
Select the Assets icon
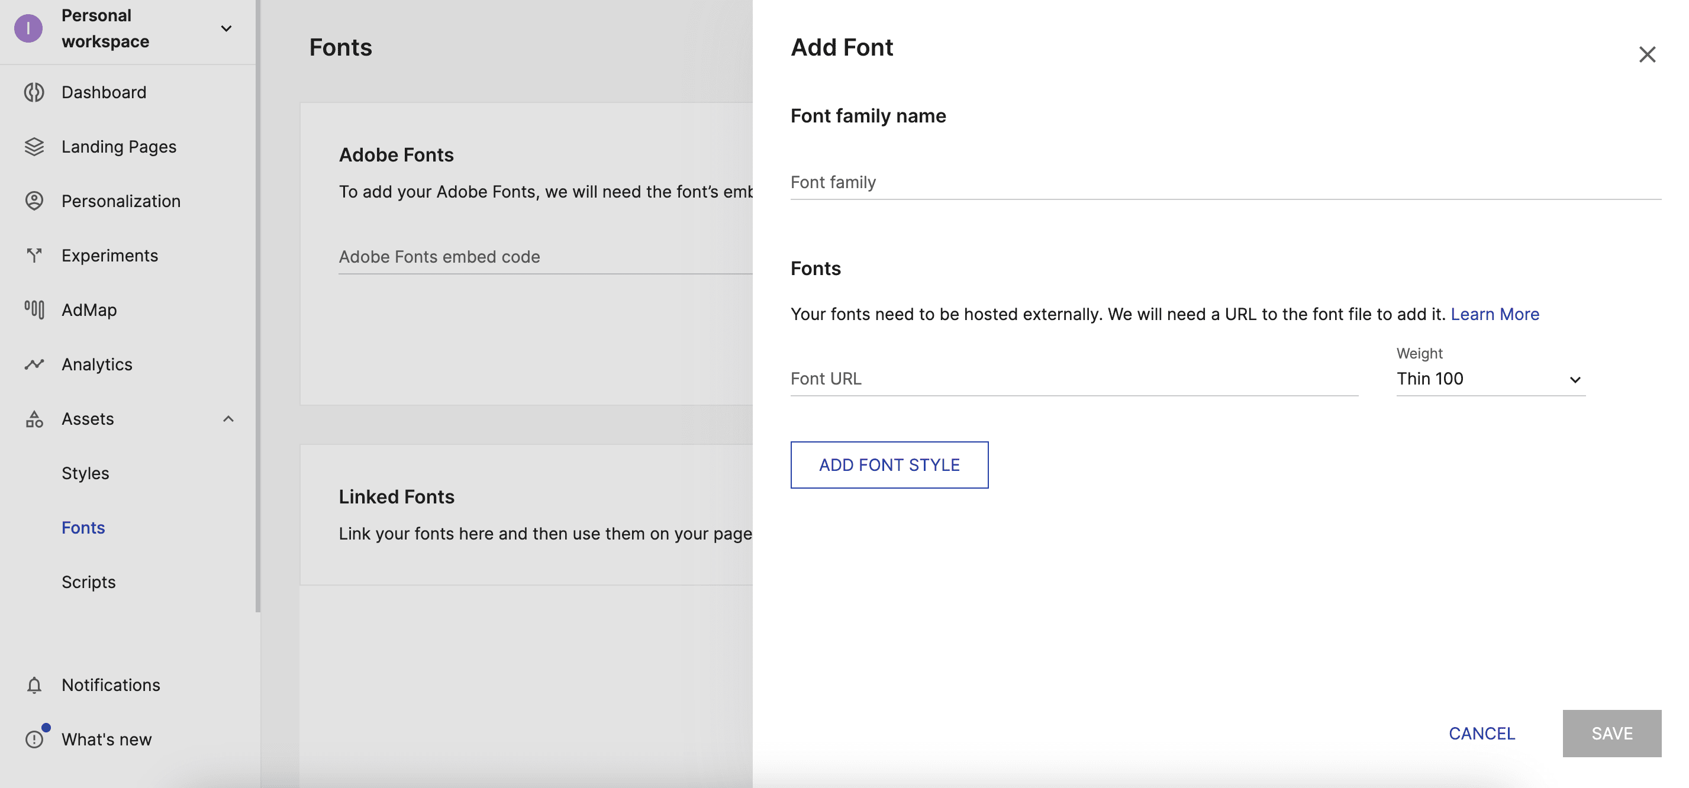pyautogui.click(x=34, y=419)
